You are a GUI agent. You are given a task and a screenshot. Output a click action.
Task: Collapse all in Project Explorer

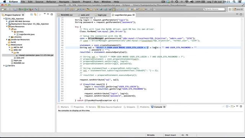coord(32,15)
